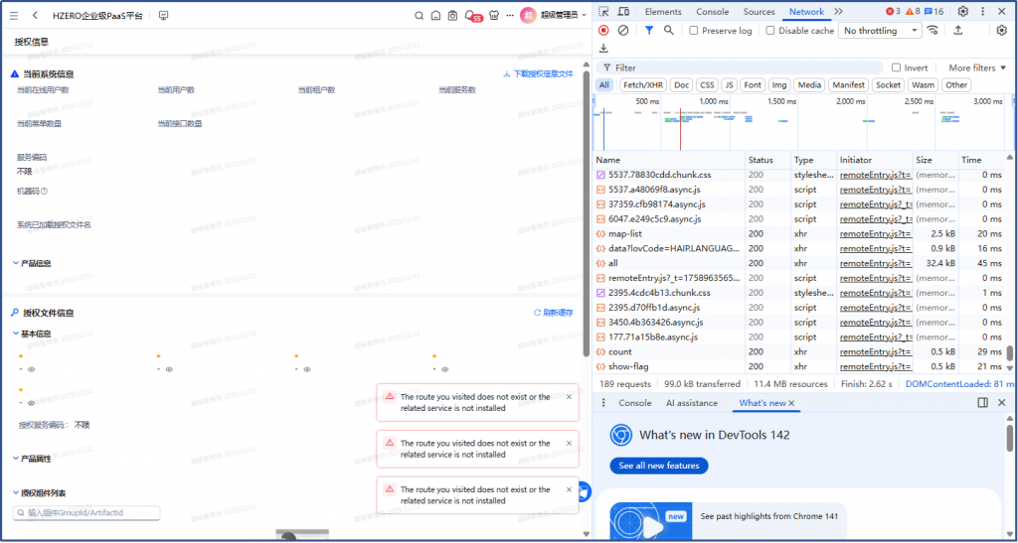Click the red record network log button
This screenshot has width=1018, height=543.
click(603, 31)
